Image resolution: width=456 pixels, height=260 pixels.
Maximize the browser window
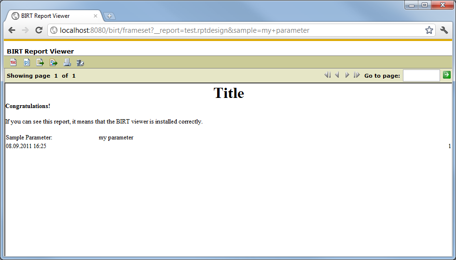(425, 5)
